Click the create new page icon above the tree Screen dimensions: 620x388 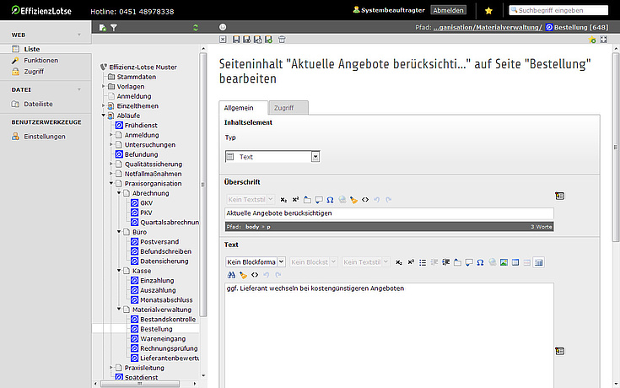pos(103,27)
